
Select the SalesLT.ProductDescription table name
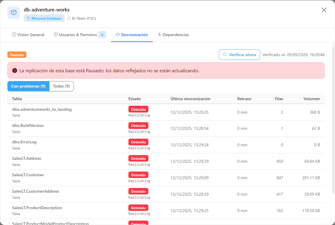pos(37,208)
